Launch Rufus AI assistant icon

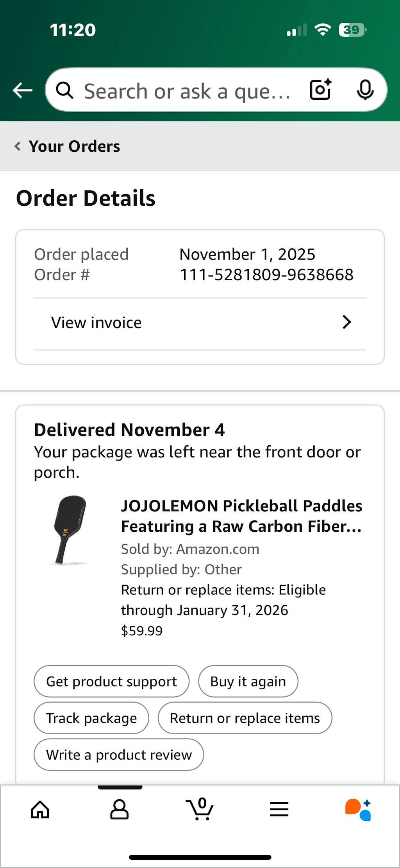[x=358, y=809]
